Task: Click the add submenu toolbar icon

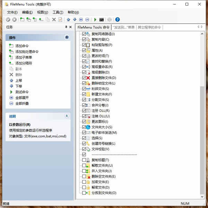Action: pyautogui.click(x=35, y=20)
